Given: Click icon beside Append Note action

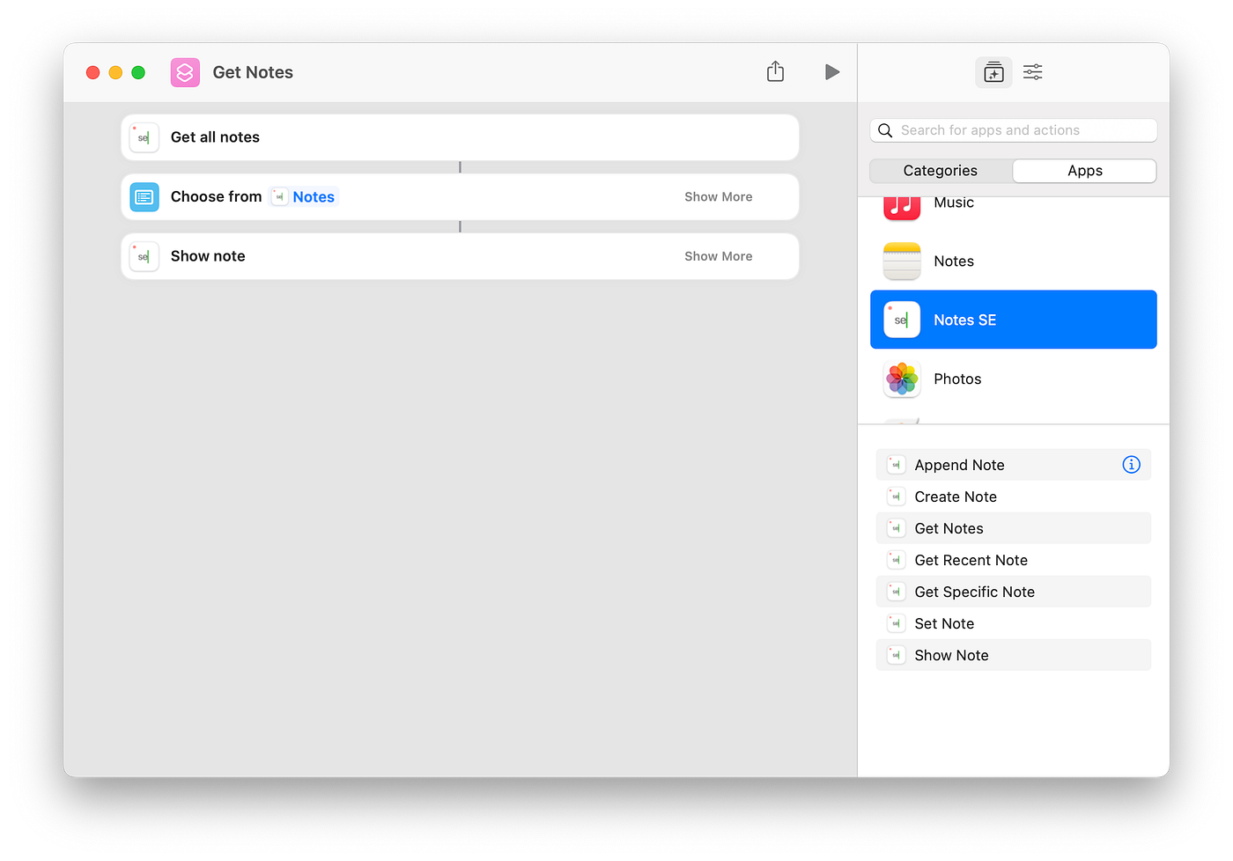Looking at the screenshot, I should (x=896, y=465).
